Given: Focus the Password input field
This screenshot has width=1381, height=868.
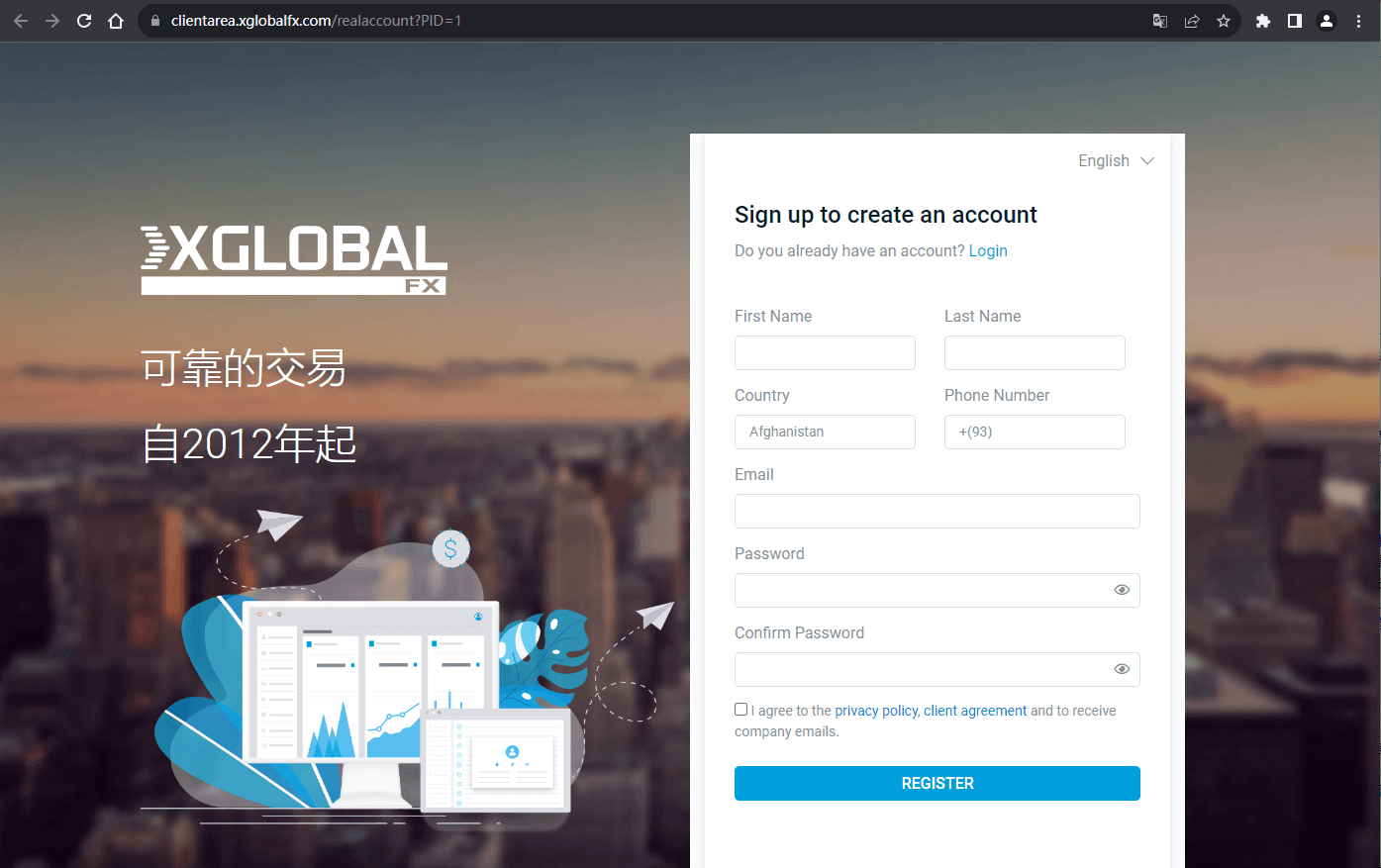Looking at the screenshot, I should click(x=937, y=590).
